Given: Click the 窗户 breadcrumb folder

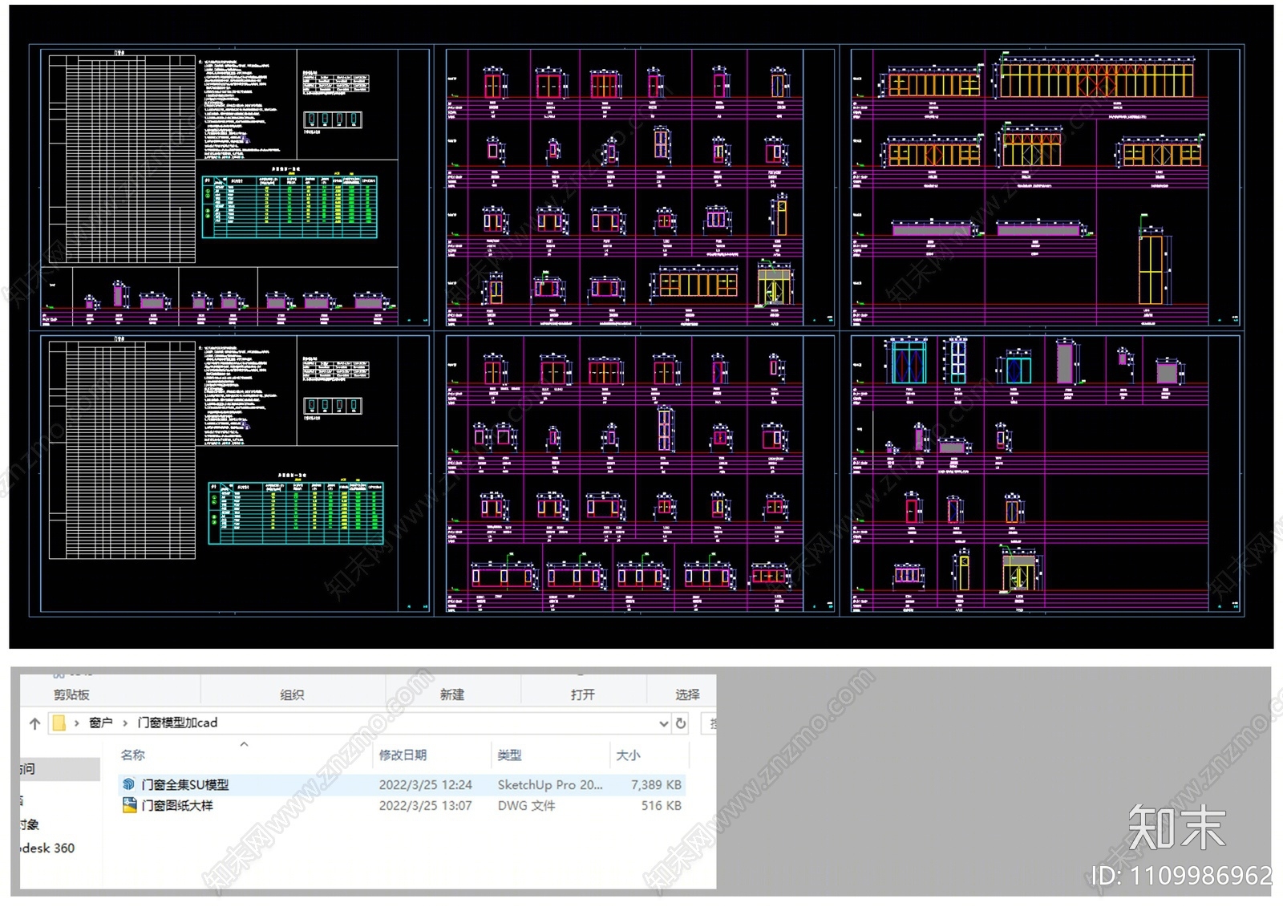Looking at the screenshot, I should tap(101, 723).
